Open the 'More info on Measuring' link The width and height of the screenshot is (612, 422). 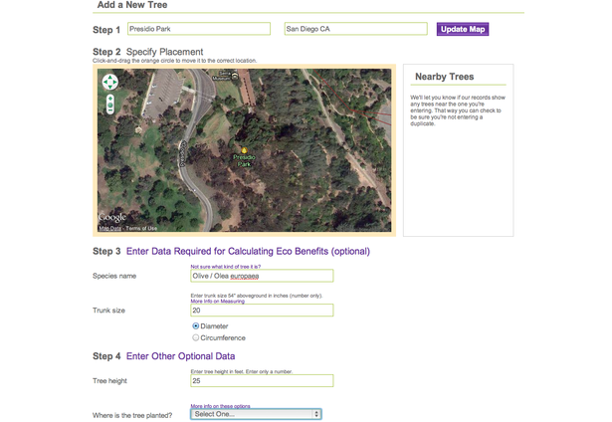(217, 301)
